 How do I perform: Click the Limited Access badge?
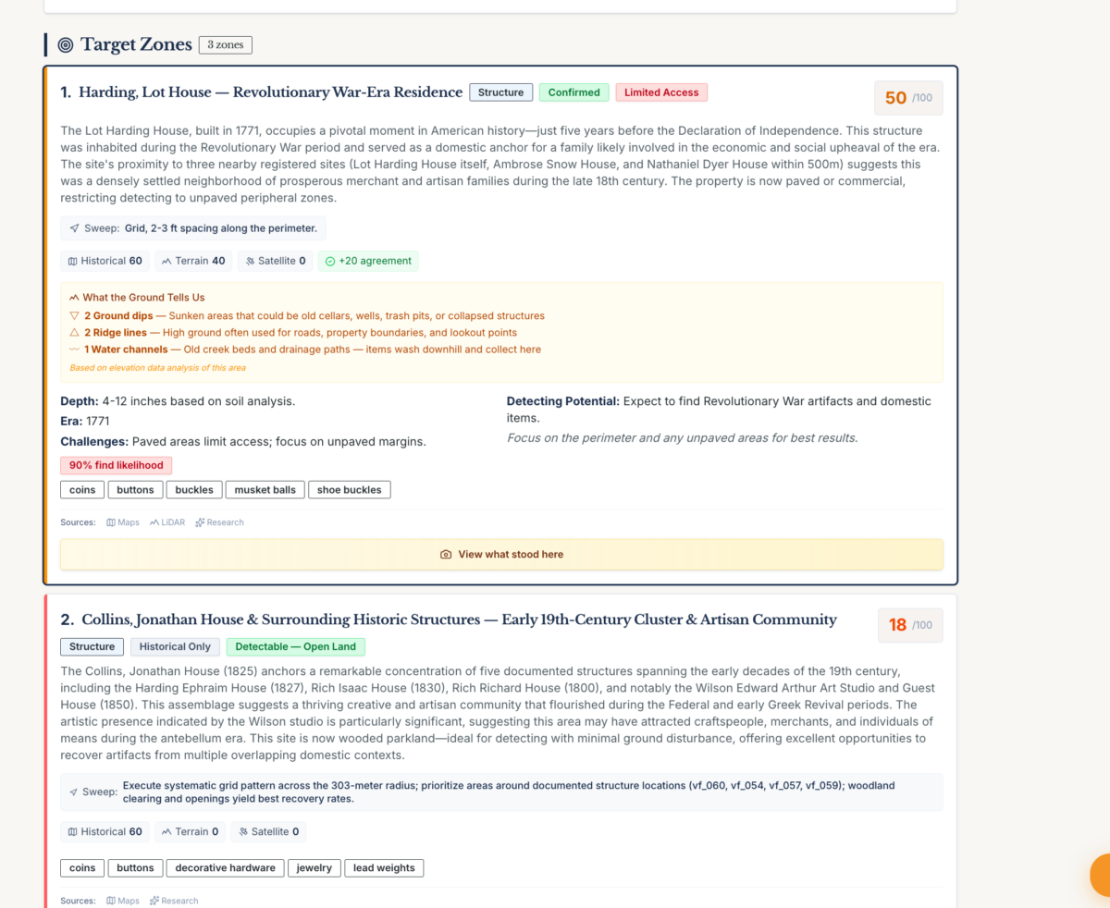tap(661, 92)
